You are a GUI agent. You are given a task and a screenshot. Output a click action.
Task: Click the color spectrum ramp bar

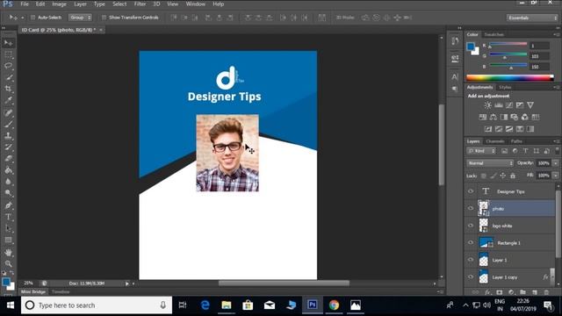509,78
